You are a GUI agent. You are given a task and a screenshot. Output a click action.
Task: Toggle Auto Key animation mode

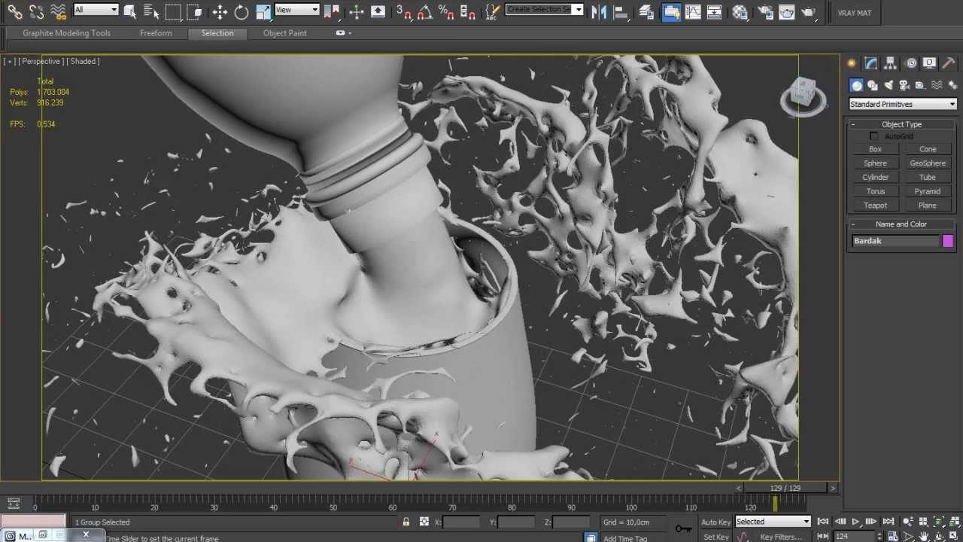click(715, 522)
